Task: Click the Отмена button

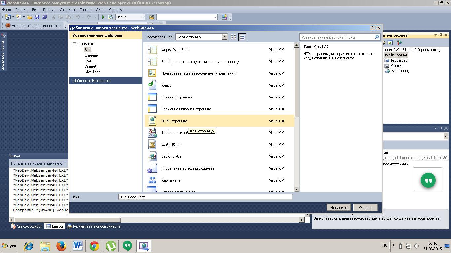Action: pyautogui.click(x=365, y=208)
